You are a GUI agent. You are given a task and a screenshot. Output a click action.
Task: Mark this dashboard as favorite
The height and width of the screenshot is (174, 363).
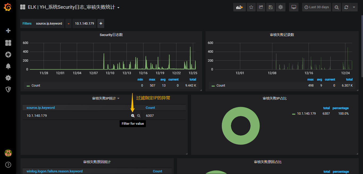251,7
